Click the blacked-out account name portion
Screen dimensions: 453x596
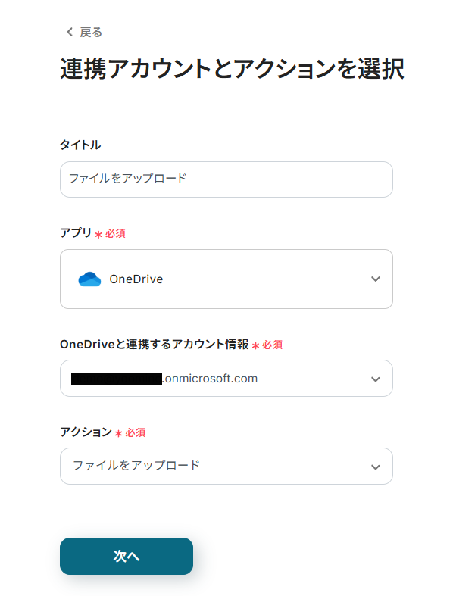click(x=117, y=379)
